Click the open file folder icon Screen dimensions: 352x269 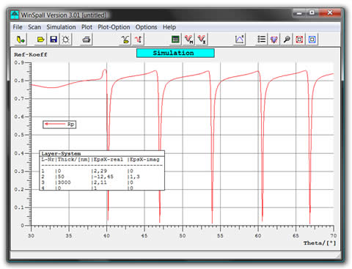coord(40,40)
